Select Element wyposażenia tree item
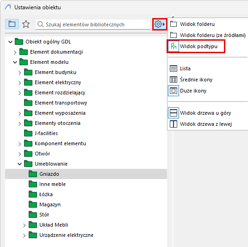The height and width of the screenshot is (247, 248). 60,113
